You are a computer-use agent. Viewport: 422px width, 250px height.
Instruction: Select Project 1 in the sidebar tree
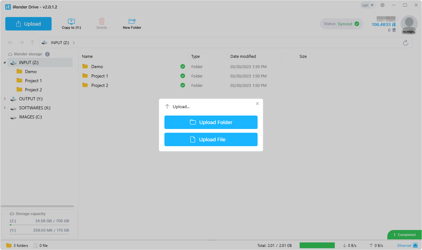(33, 81)
